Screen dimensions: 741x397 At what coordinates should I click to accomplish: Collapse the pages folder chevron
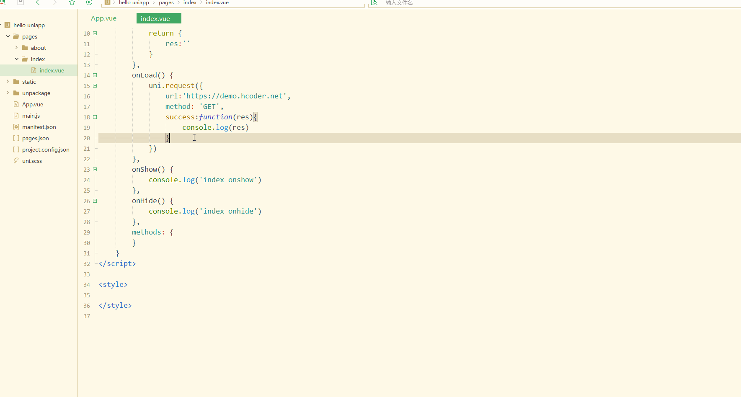[x=8, y=36]
